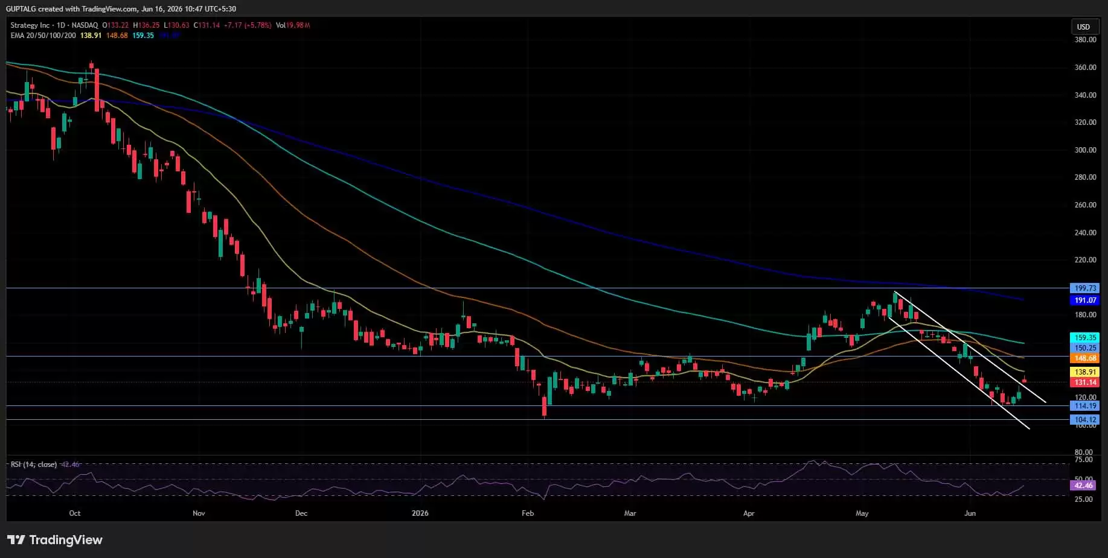Click the 380.00 price axis tick
This screenshot has width=1108, height=558.
1085,40
